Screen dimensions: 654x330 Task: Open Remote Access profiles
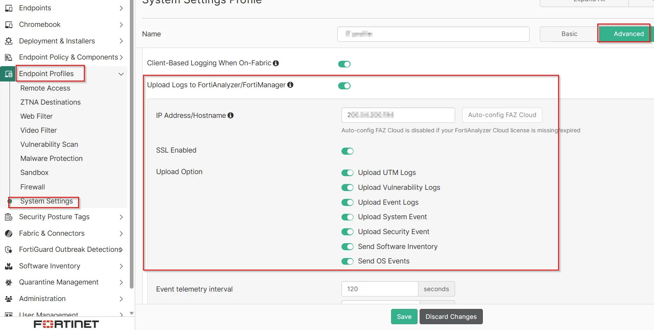[45, 88]
